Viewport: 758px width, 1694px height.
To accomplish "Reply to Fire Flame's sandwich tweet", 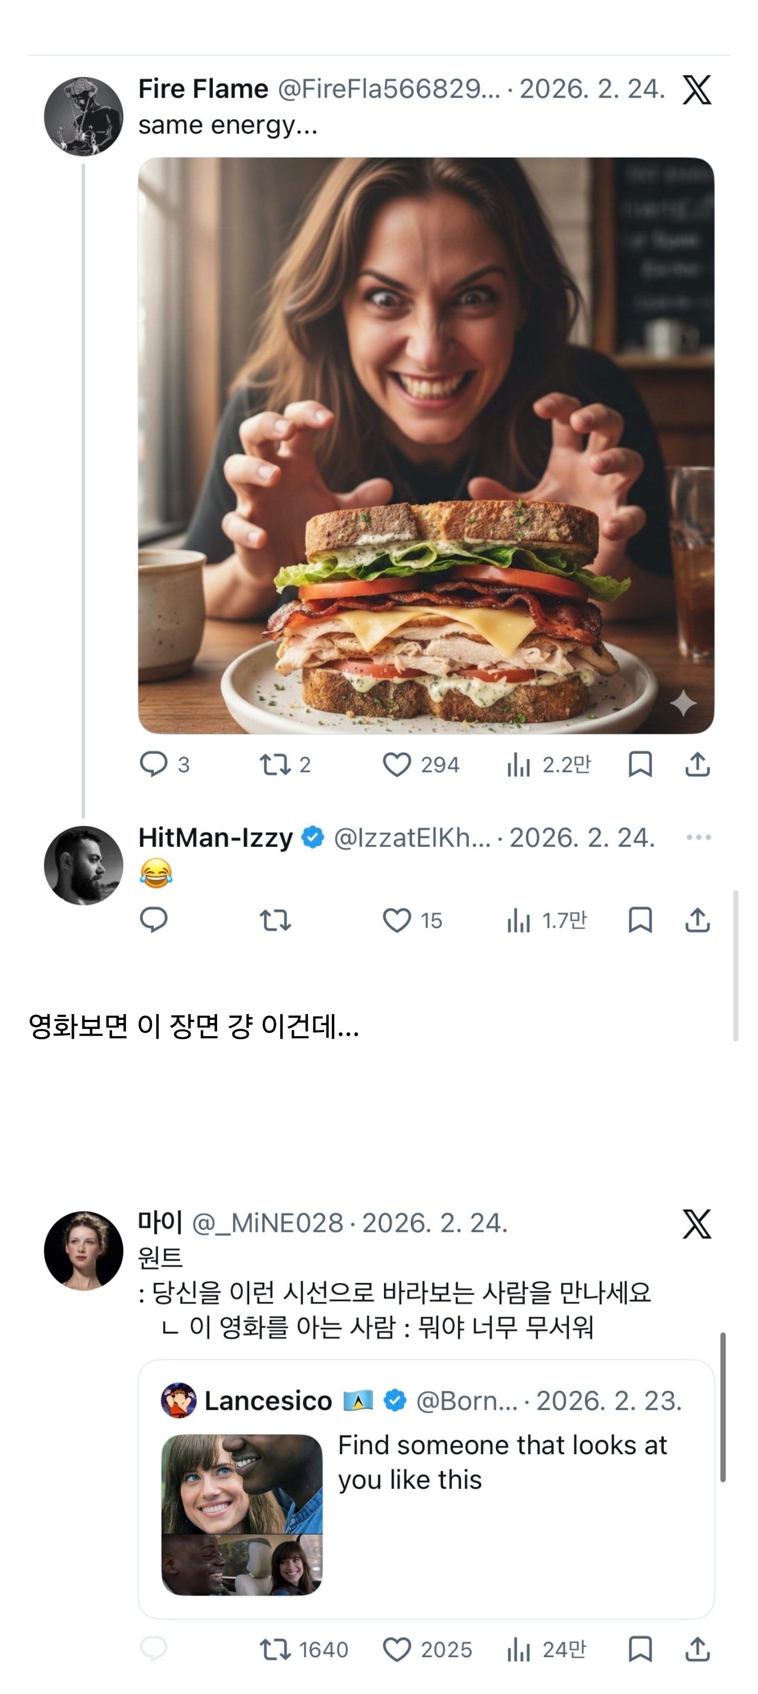I will coord(154,764).
